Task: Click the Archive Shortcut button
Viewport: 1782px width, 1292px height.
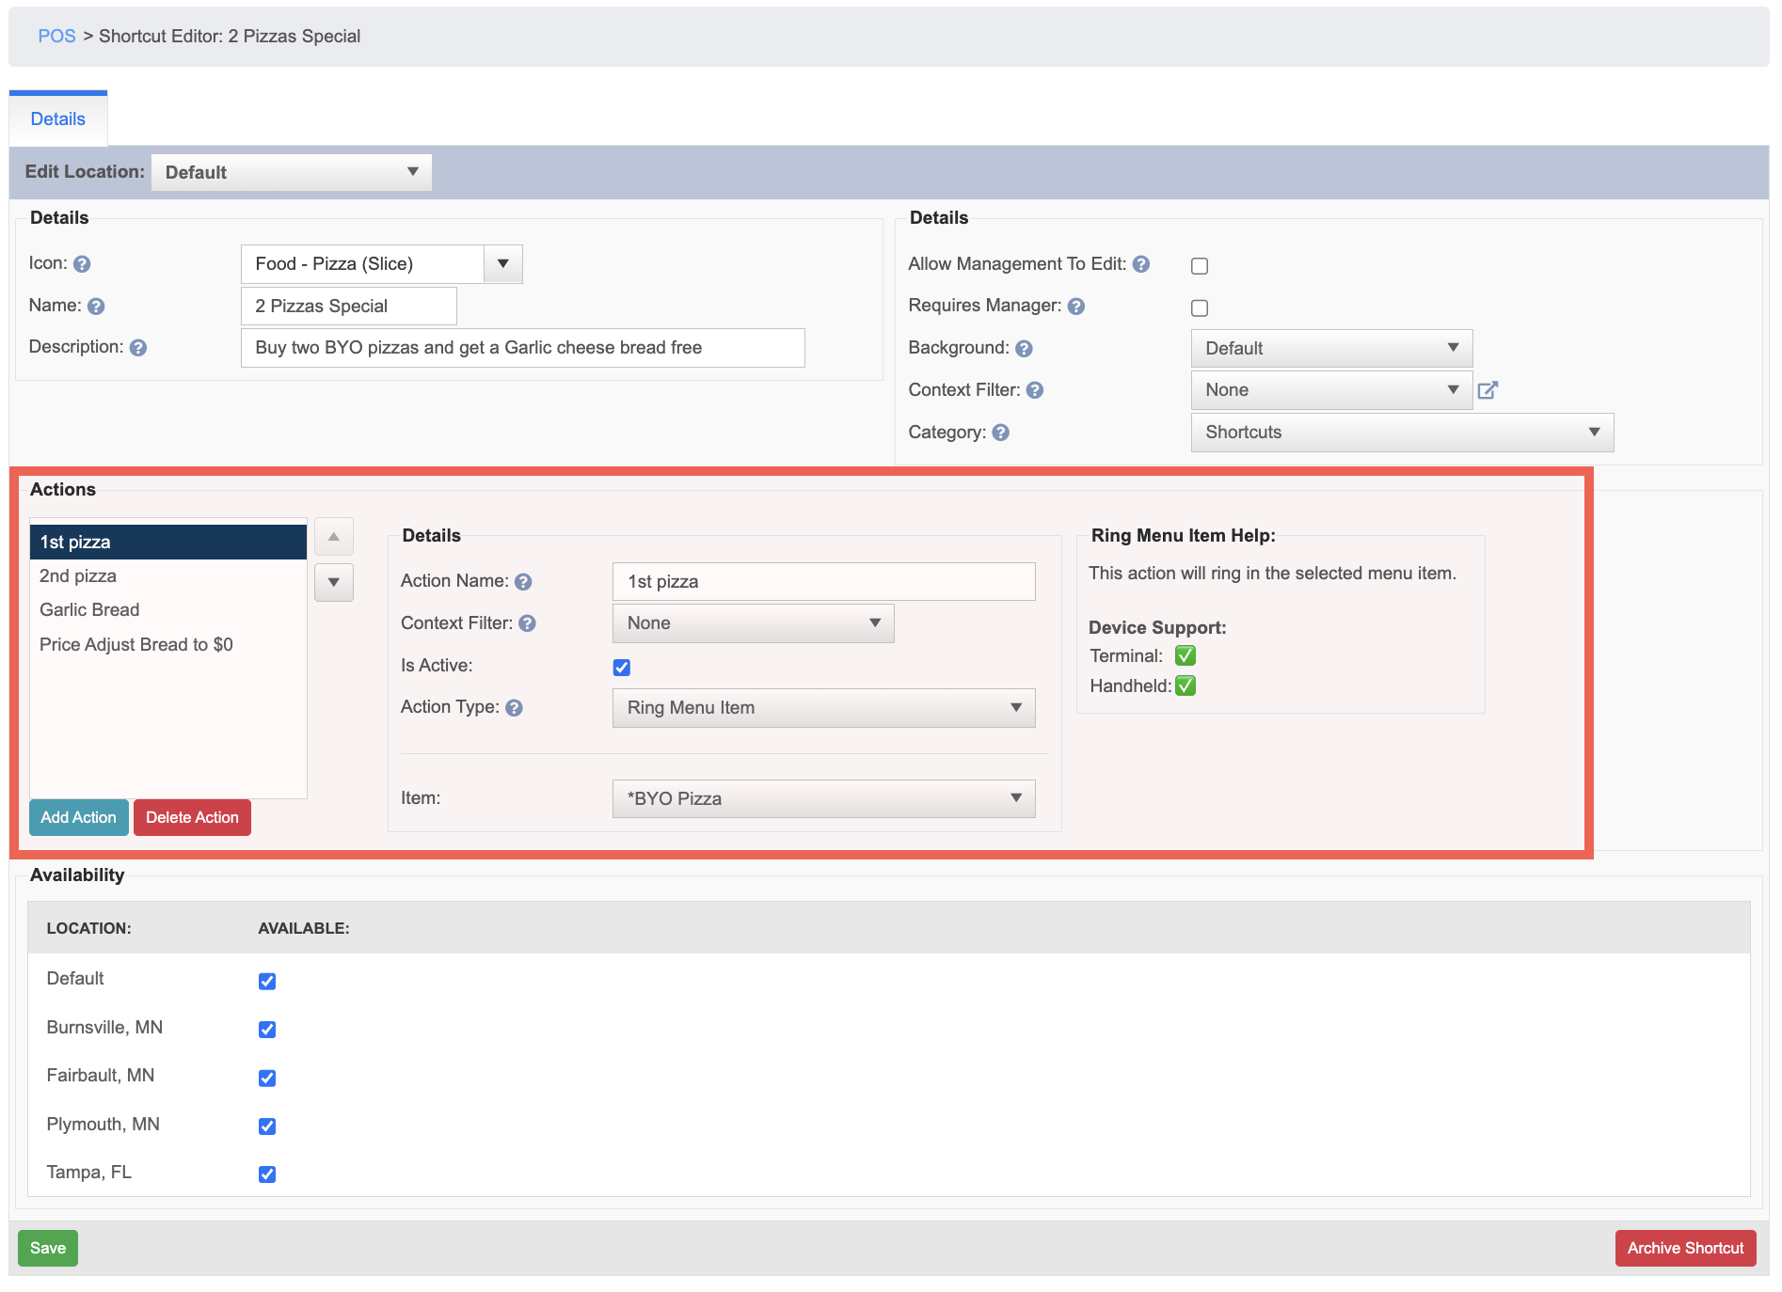Action: click(1685, 1249)
